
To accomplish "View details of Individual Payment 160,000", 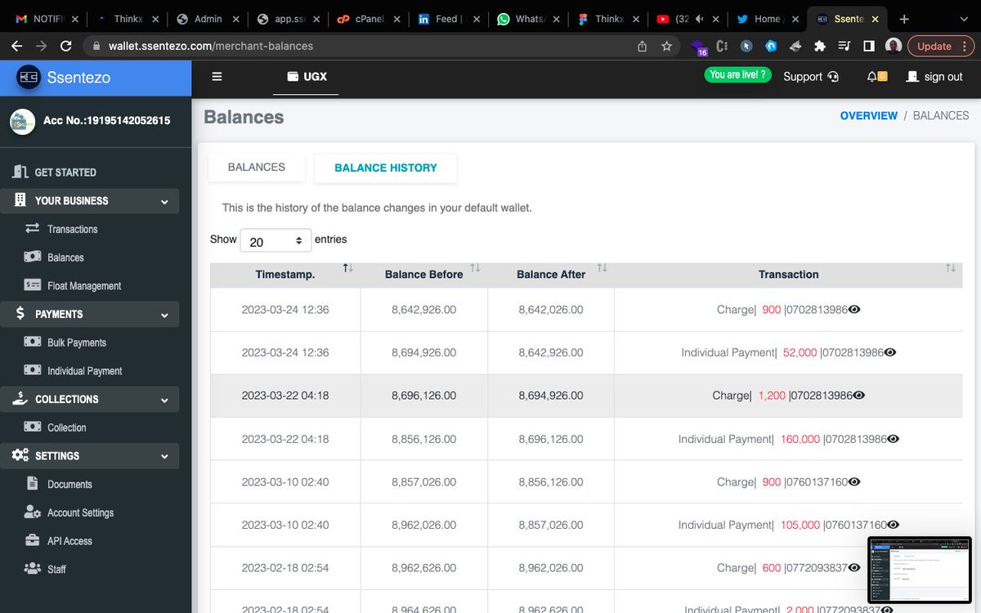I will point(894,439).
